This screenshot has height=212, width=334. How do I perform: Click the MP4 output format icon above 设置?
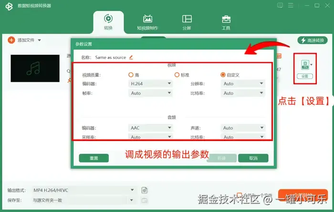[305, 65]
